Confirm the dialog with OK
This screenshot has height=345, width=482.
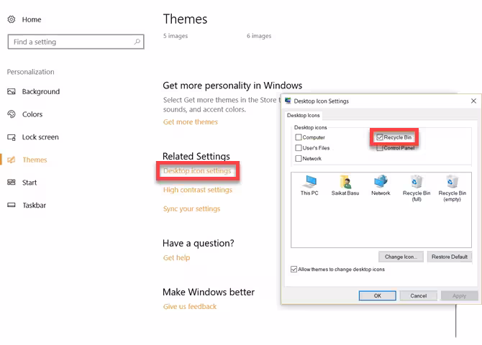click(378, 296)
